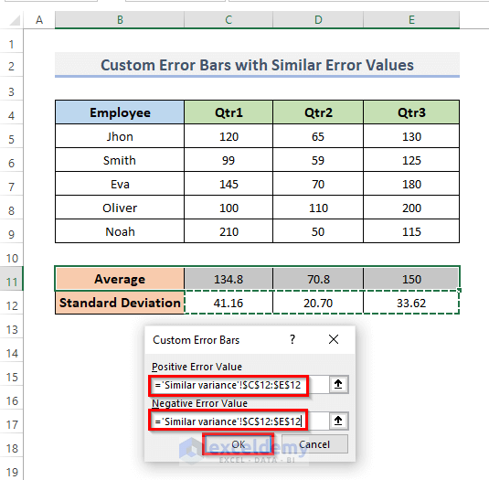Select the Qtr2 header cell

coord(318,112)
